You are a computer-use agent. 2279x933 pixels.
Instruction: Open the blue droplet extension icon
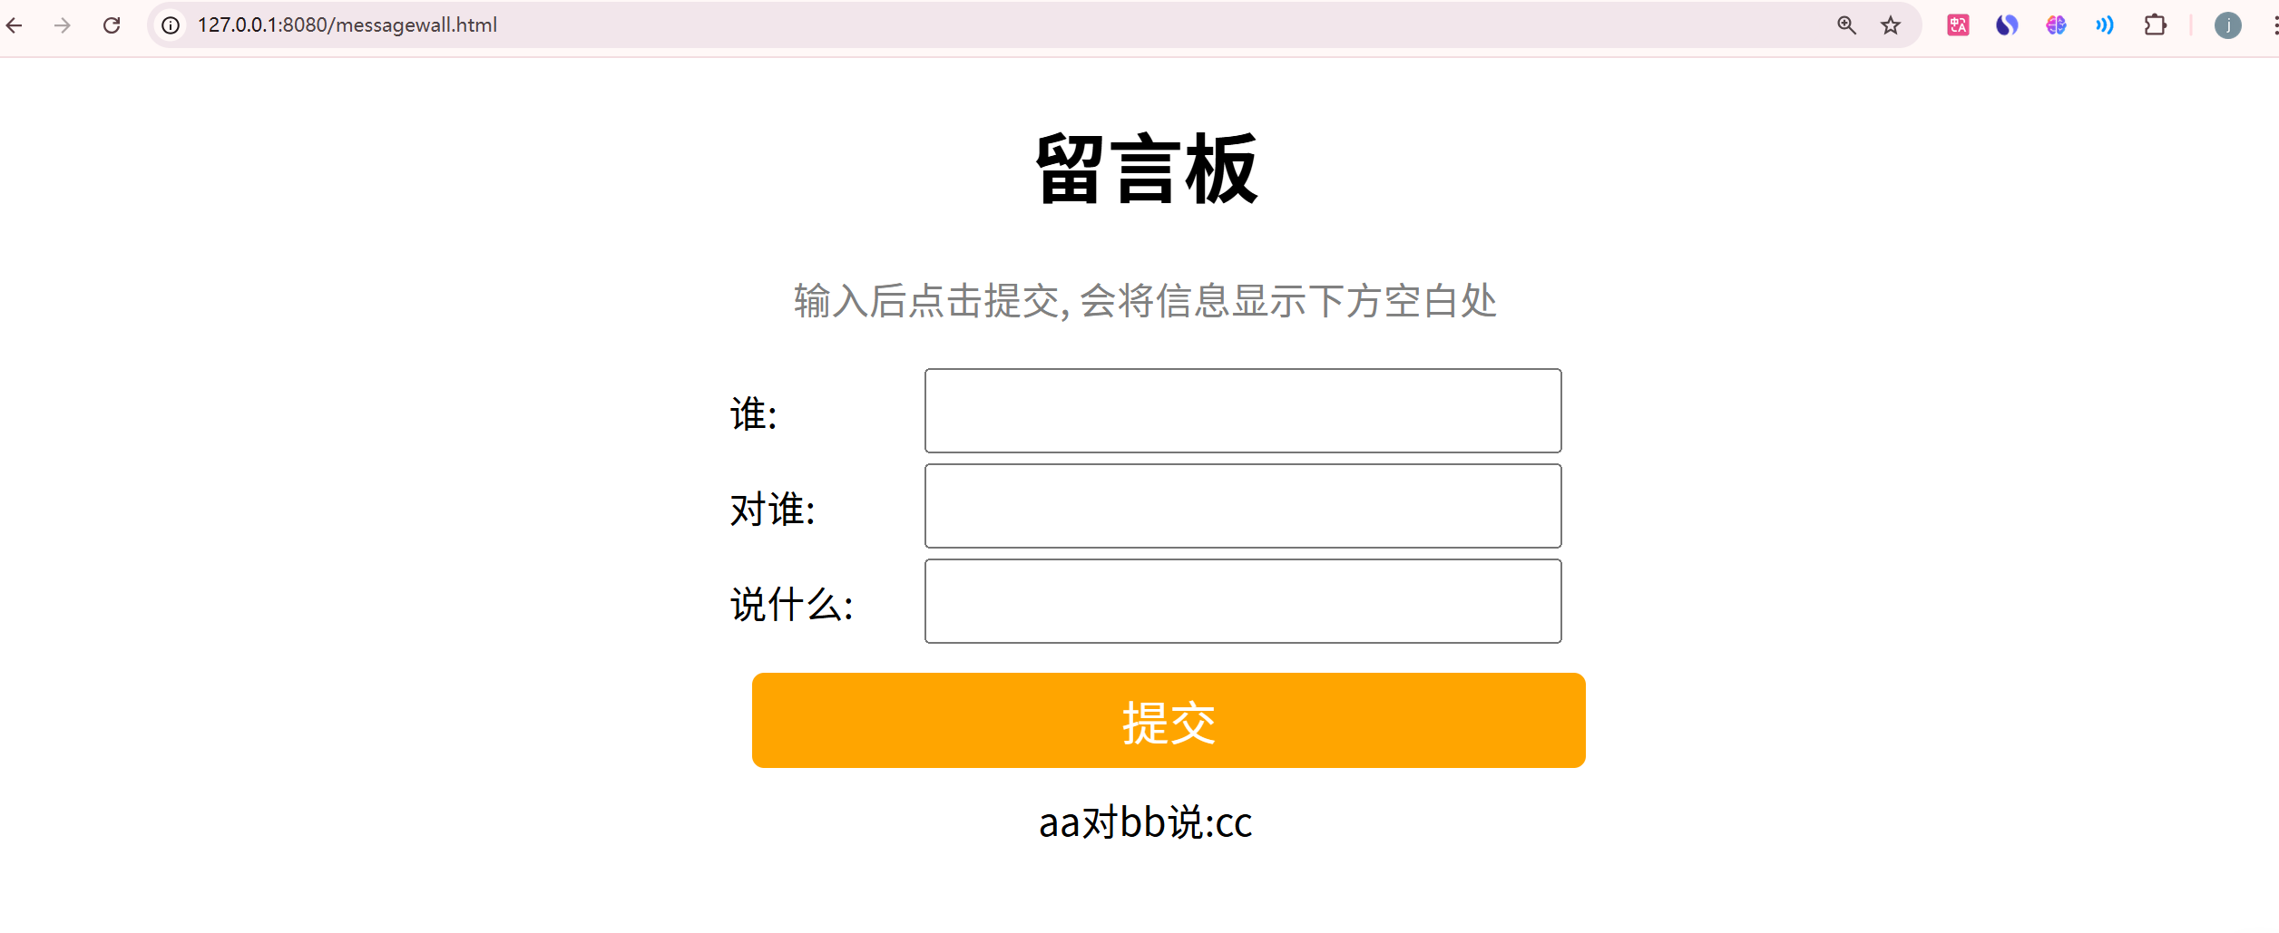pyautogui.click(x=2007, y=24)
